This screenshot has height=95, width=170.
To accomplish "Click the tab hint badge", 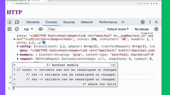I will click(x=113, y=65).
